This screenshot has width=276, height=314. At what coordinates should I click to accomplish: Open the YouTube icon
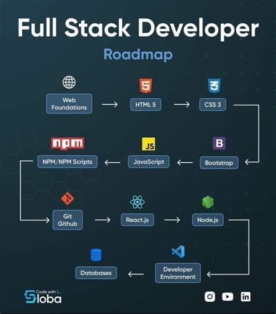(228, 297)
